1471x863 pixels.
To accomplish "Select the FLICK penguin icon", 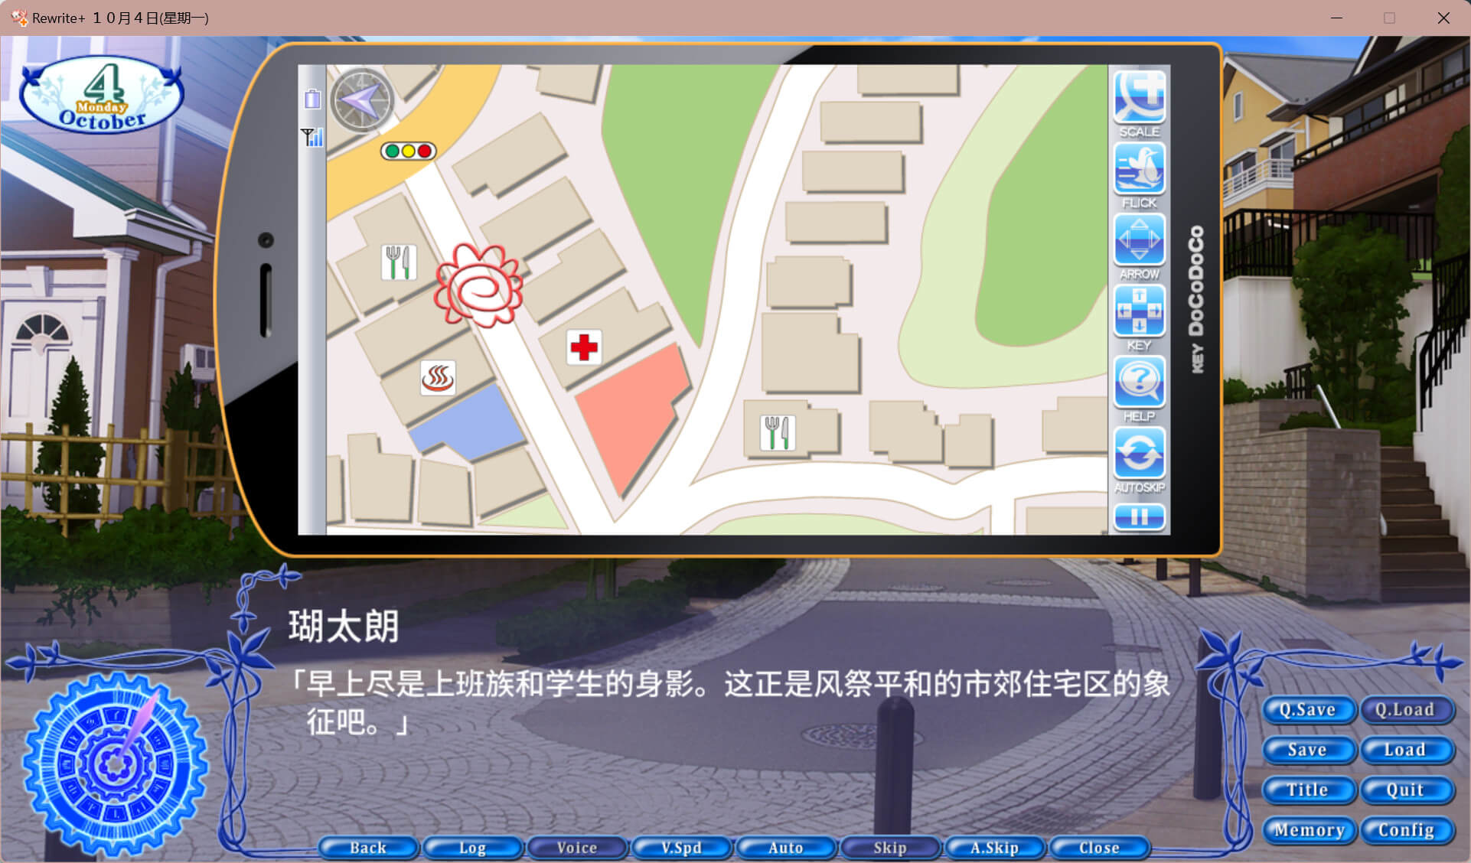I will click(1139, 168).
